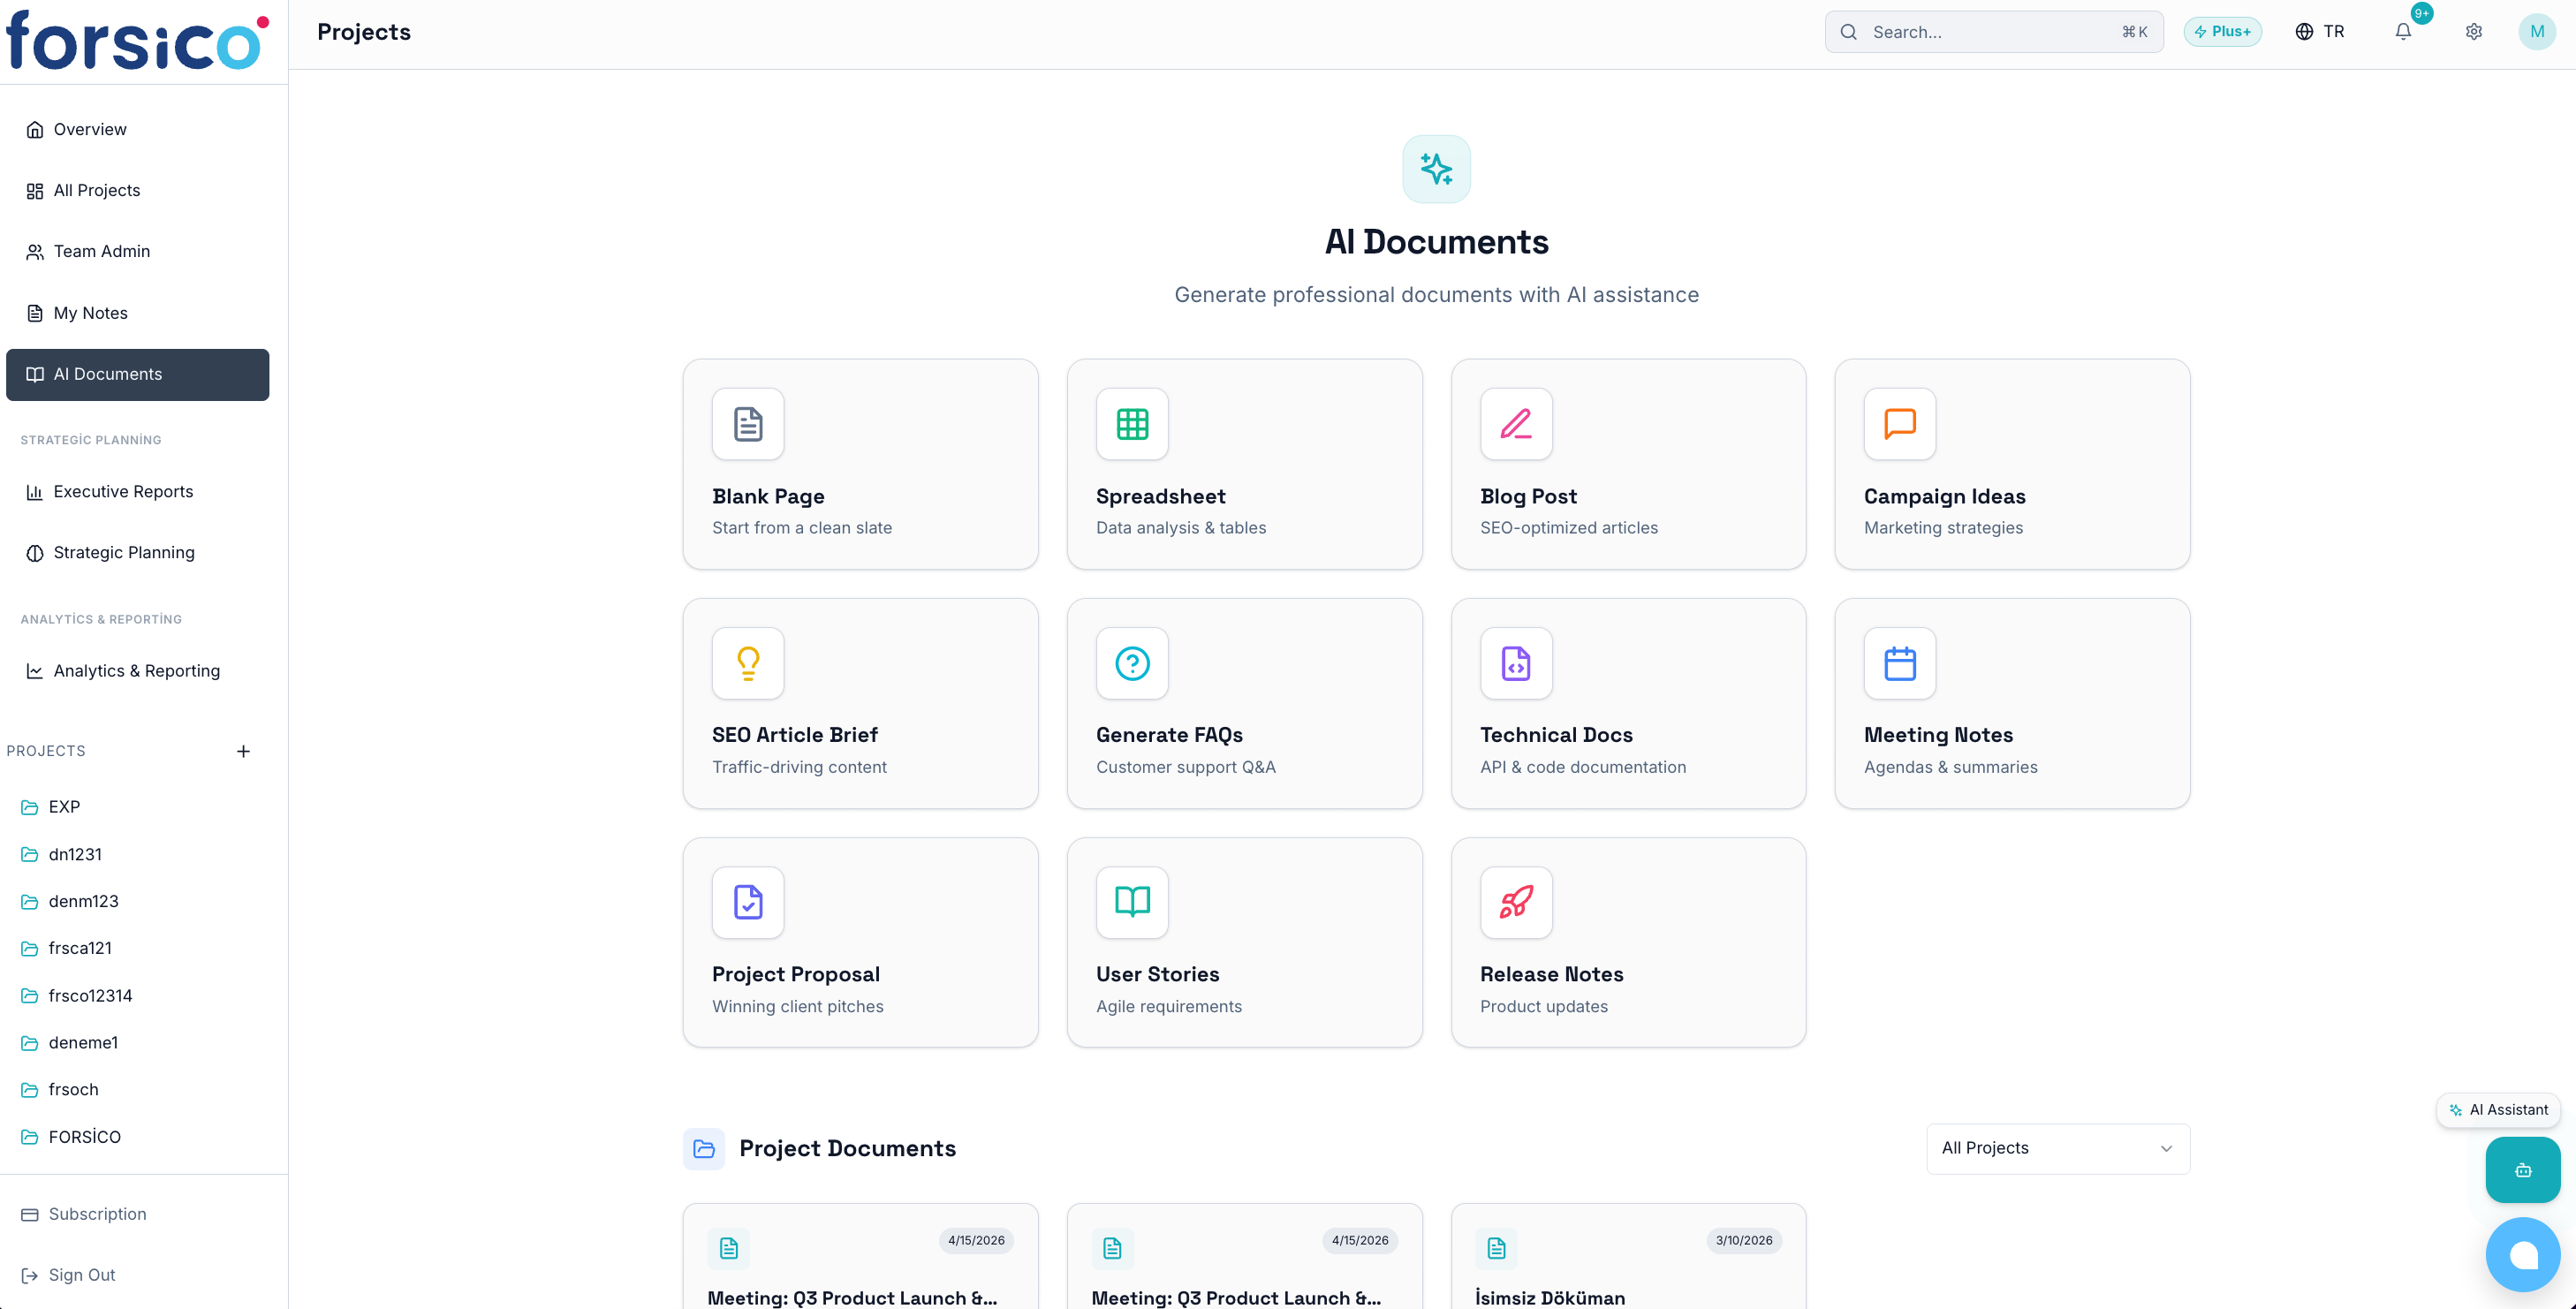The image size is (2576, 1309).
Task: Open settings via the gear icon
Action: click(x=2473, y=32)
